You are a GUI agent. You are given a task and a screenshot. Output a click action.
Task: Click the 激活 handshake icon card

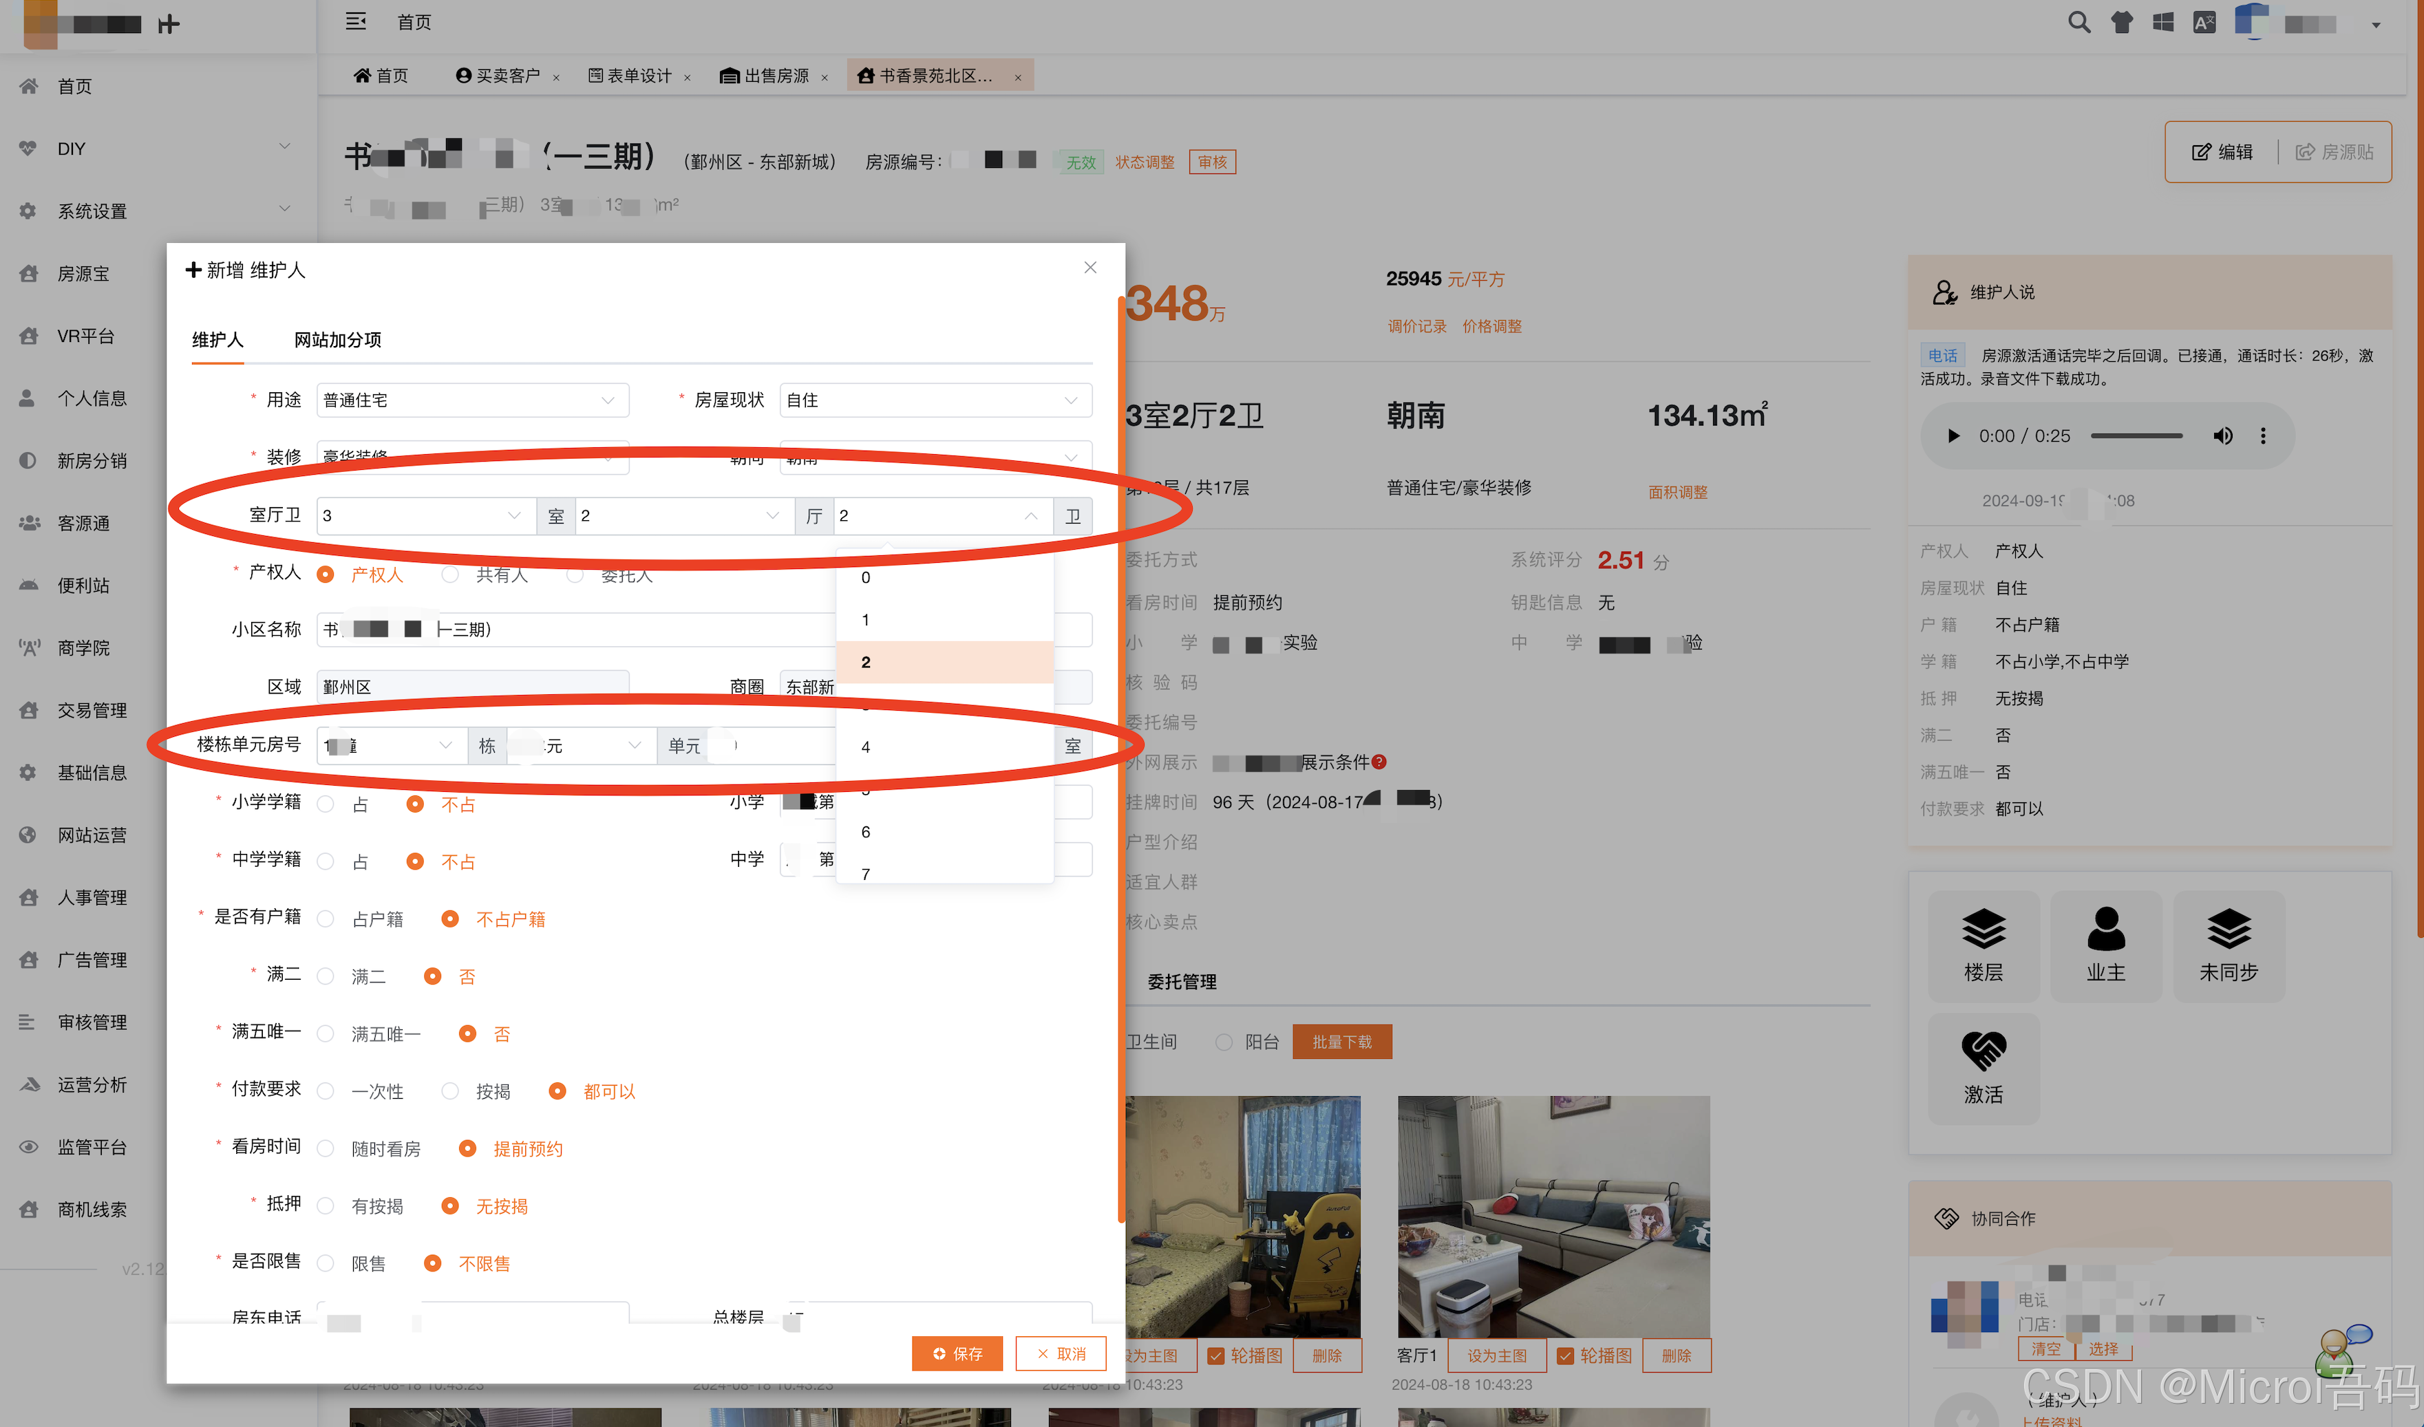1982,1069
